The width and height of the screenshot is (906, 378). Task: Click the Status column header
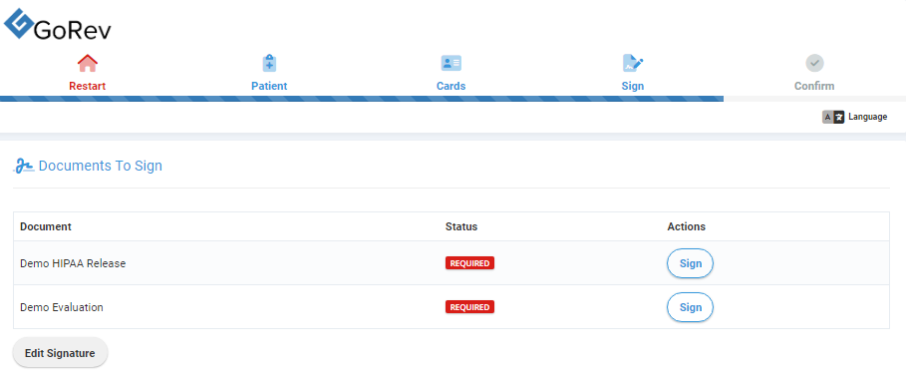pos(461,226)
